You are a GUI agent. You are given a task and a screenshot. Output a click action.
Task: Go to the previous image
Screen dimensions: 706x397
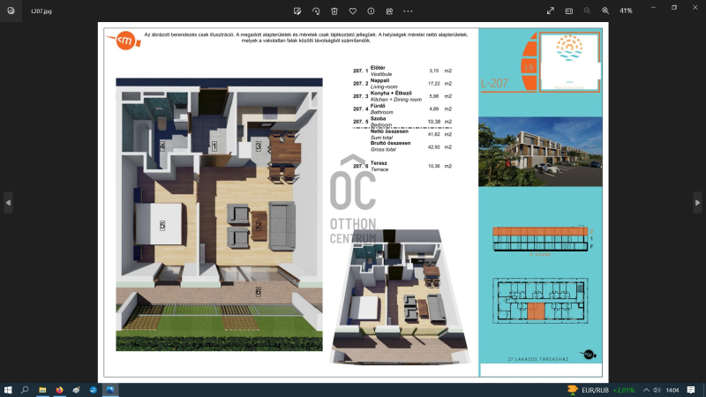(8, 203)
